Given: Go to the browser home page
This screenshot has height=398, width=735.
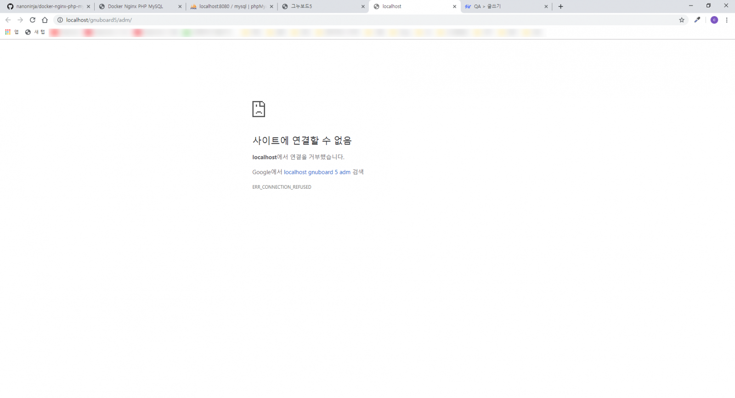Looking at the screenshot, I should pos(45,20).
